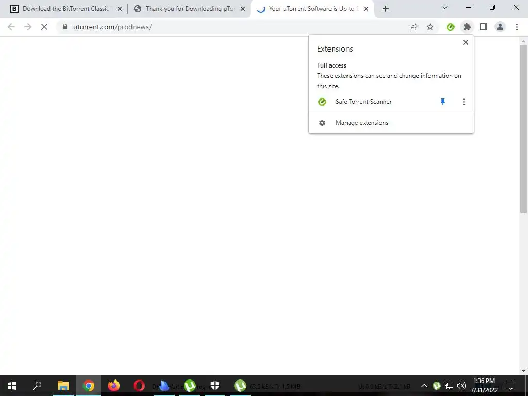Image resolution: width=528 pixels, height=396 pixels.
Task: Open the Chrome profile avatar menu
Action: pos(500,27)
